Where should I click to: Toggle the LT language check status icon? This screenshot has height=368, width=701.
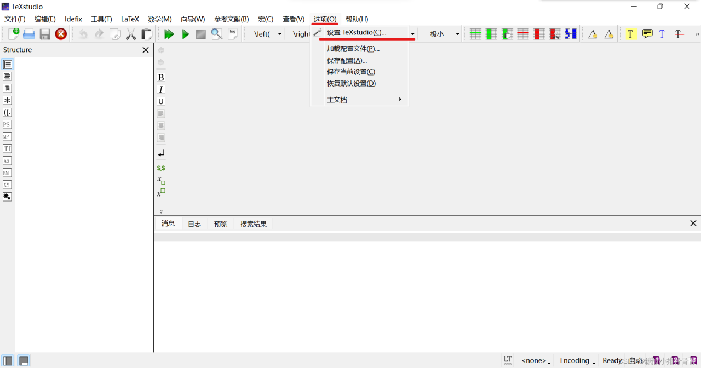click(508, 360)
